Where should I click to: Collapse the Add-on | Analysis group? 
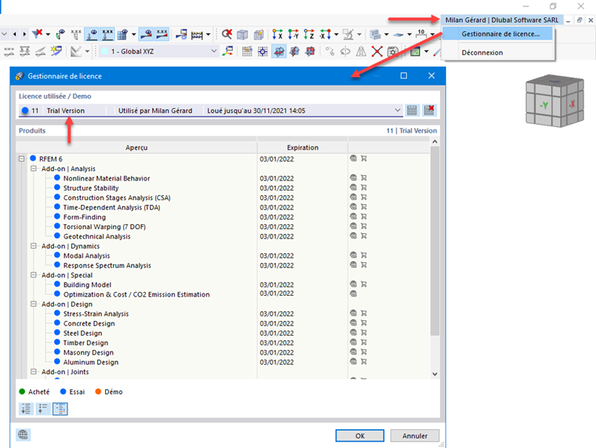(x=34, y=169)
